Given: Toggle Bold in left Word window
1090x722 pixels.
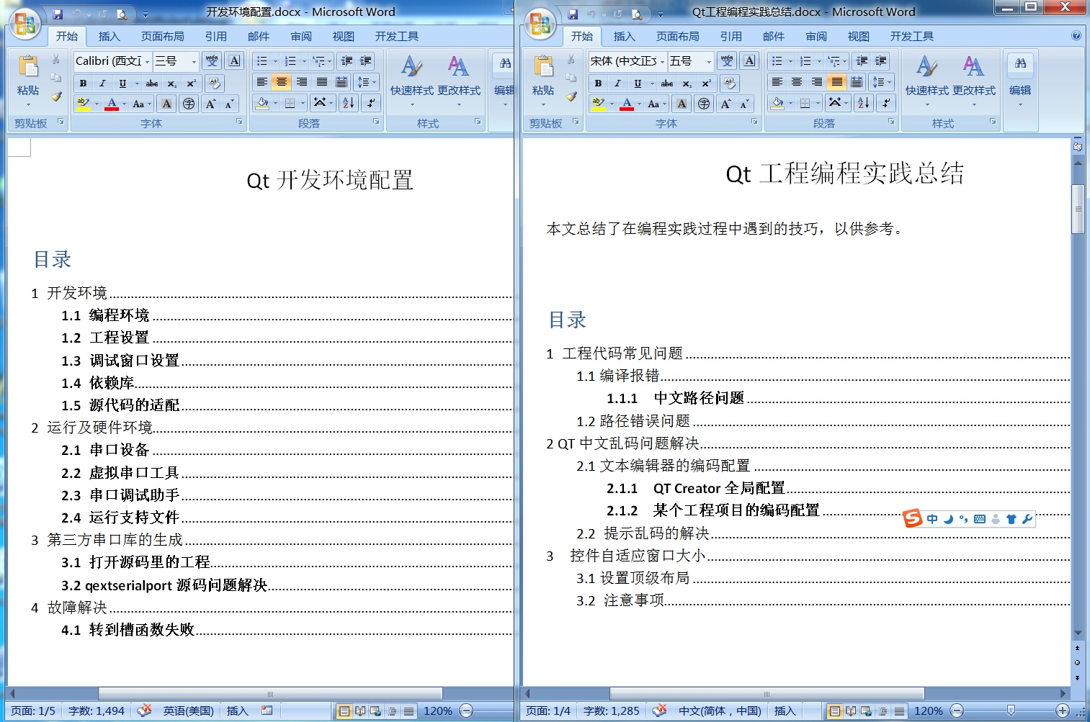Looking at the screenshot, I should click(83, 84).
